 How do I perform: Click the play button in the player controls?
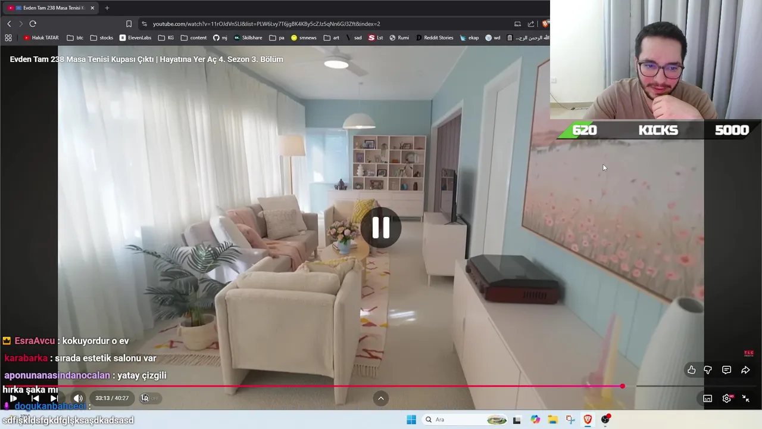[x=13, y=398]
